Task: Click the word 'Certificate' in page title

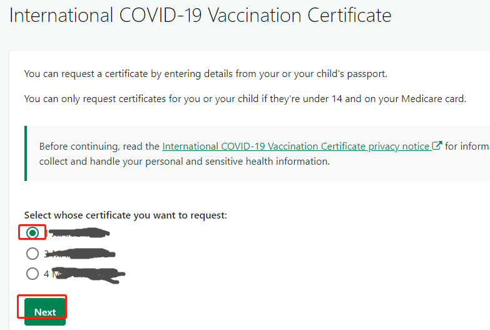Action: 349,15
